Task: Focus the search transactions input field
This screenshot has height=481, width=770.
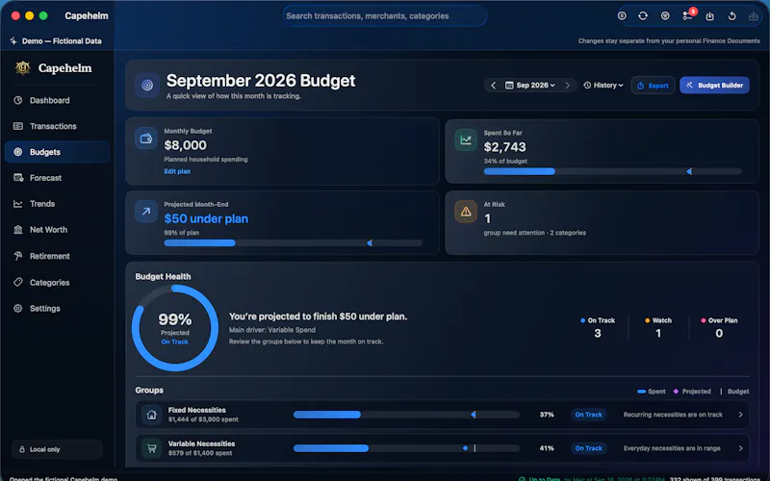Action: point(384,16)
